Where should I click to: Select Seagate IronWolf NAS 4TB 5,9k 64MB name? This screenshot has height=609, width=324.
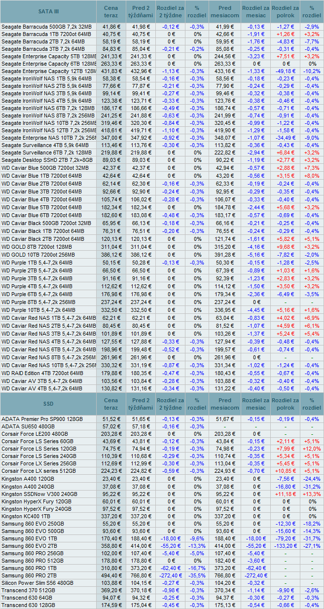(47, 101)
